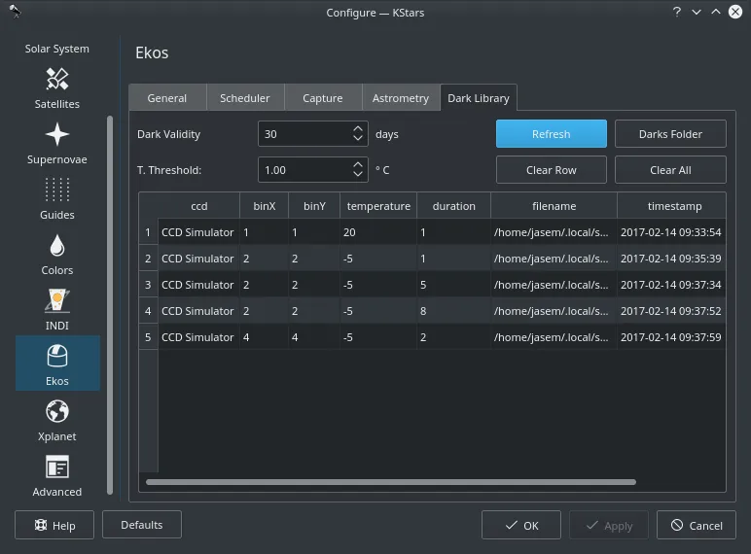The image size is (751, 554).
Task: Sort by the binX column header
Action: click(264, 206)
